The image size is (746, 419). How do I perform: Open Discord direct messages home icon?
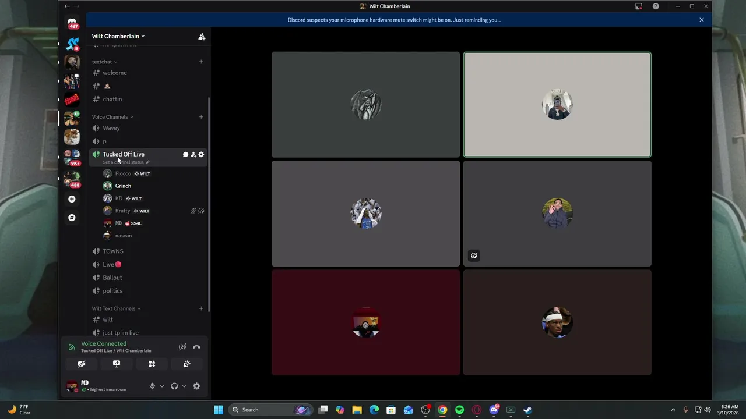coord(72,22)
